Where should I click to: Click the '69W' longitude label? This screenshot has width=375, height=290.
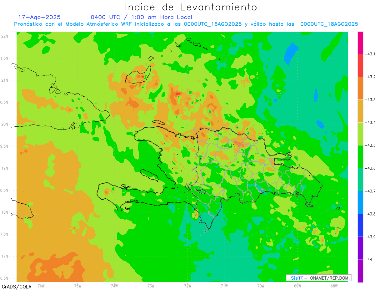click(297, 286)
